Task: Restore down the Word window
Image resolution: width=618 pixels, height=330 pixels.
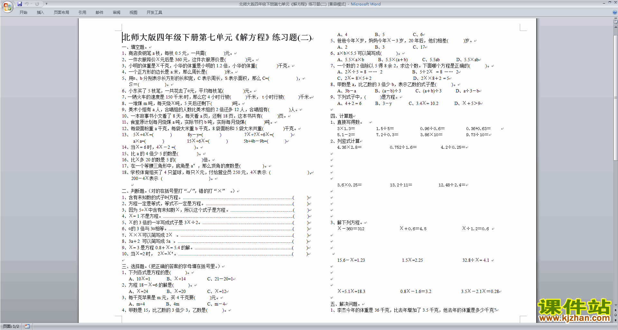Action: (610, 3)
